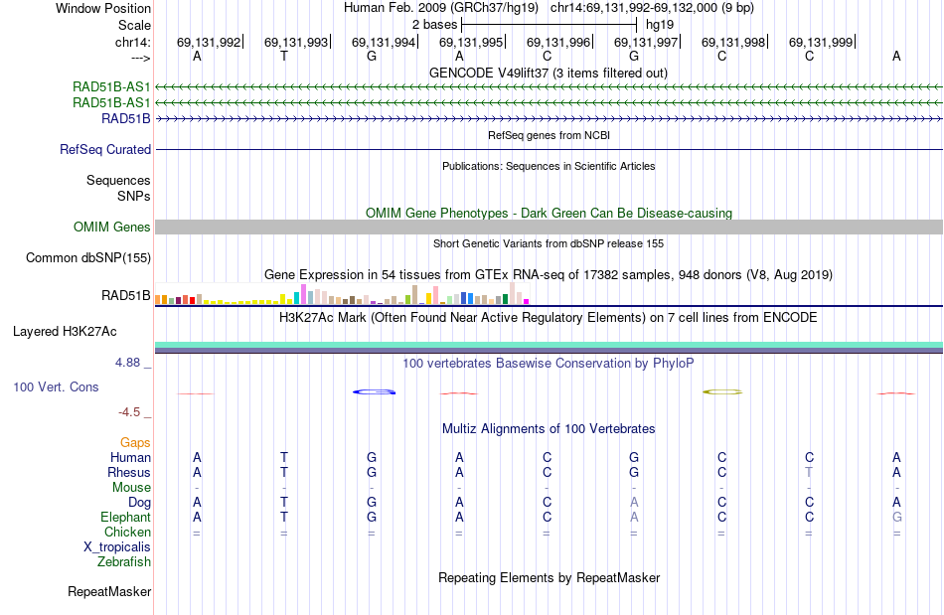This screenshot has width=944, height=615.
Task: Click the RepeatMasker track label
Action: (109, 592)
